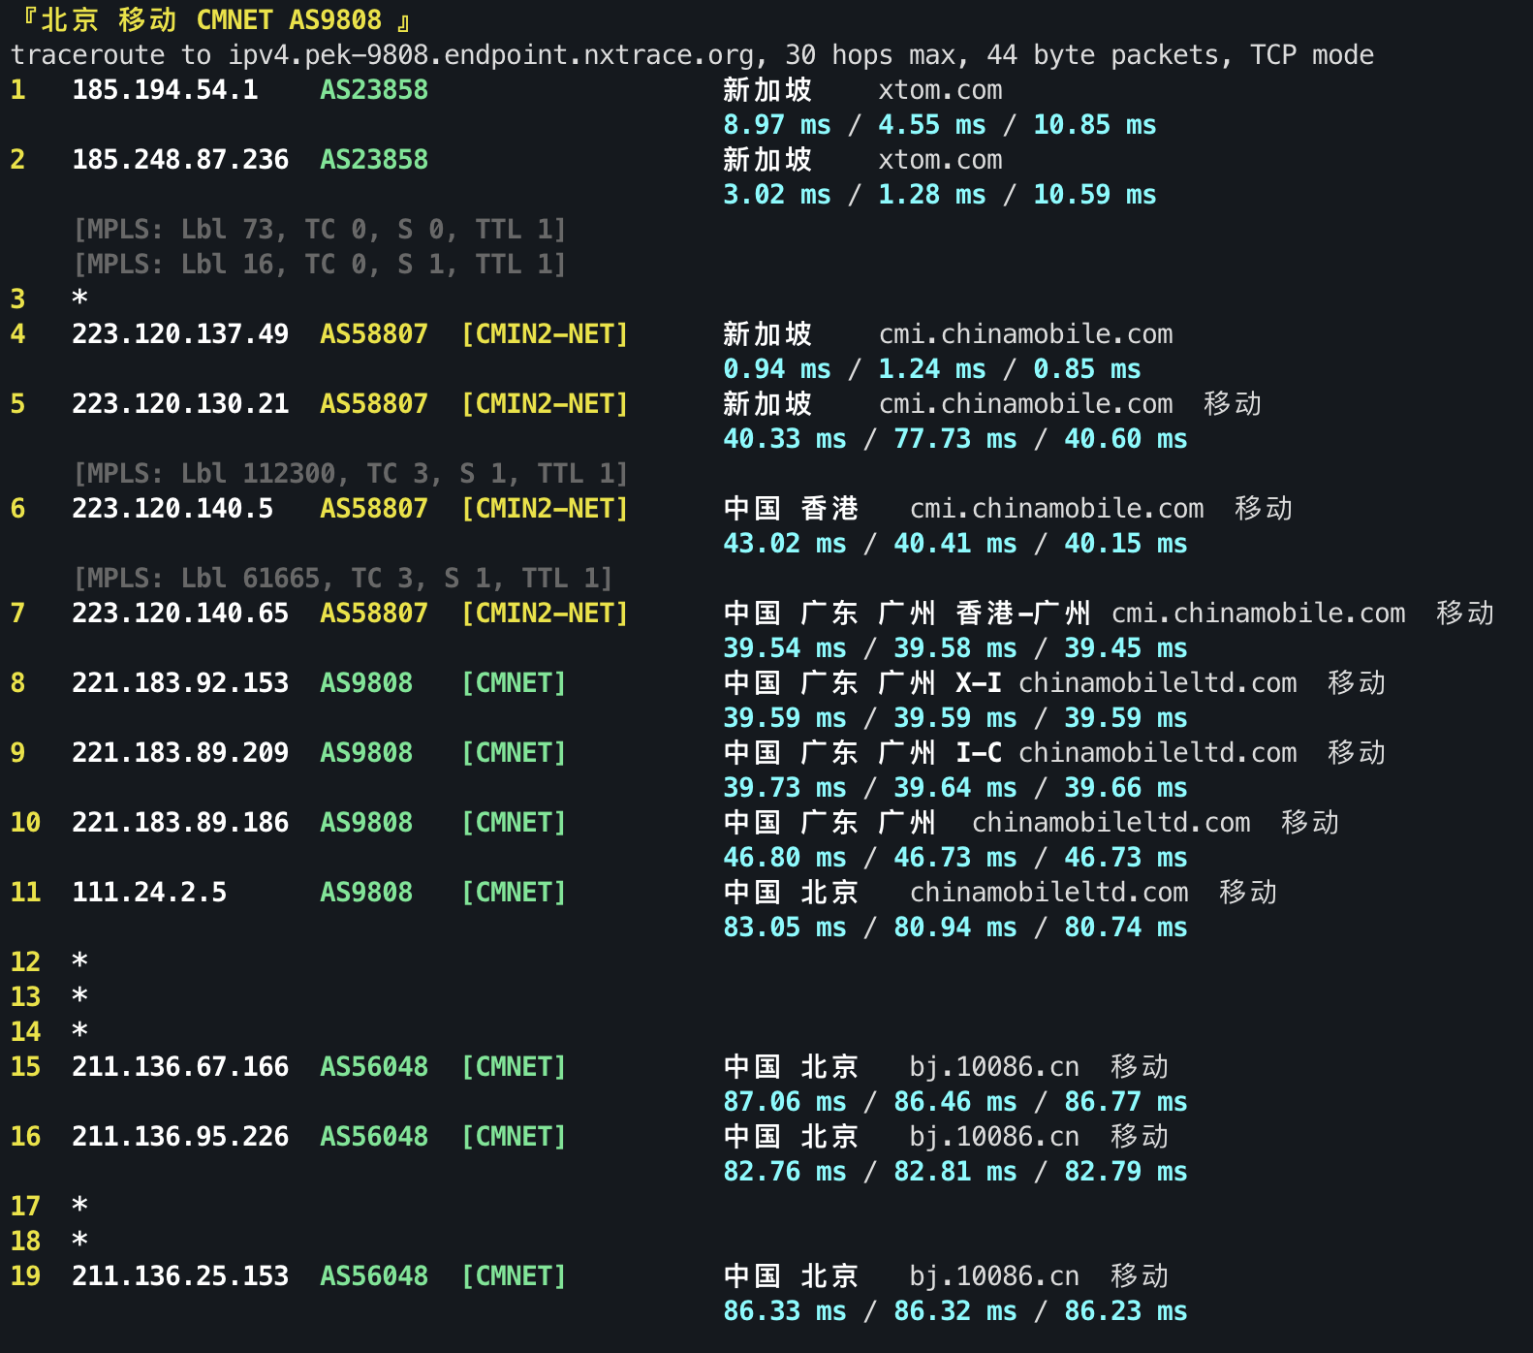Click hop number 18 timeout row
This screenshot has height=1353, width=1533.
tap(48, 1242)
